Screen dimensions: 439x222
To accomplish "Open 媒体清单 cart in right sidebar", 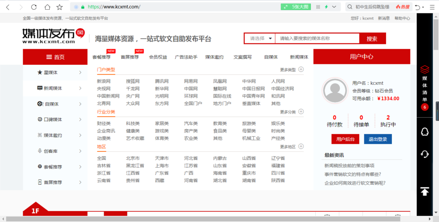I will pyautogui.click(x=425, y=88).
